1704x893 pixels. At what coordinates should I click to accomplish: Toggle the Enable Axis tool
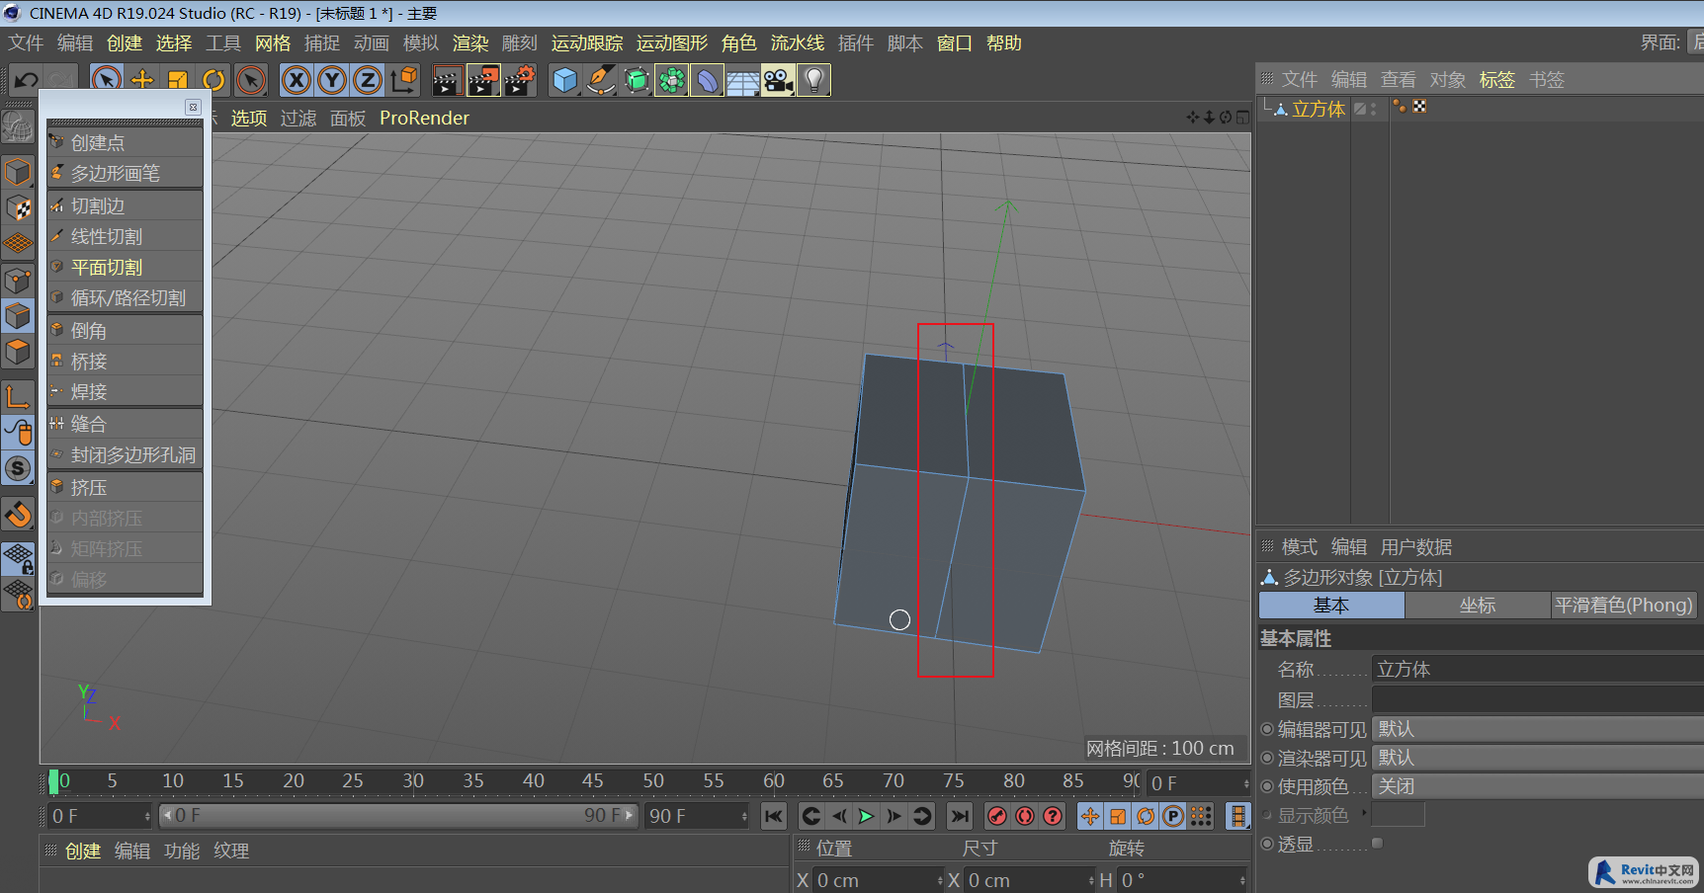tap(18, 397)
